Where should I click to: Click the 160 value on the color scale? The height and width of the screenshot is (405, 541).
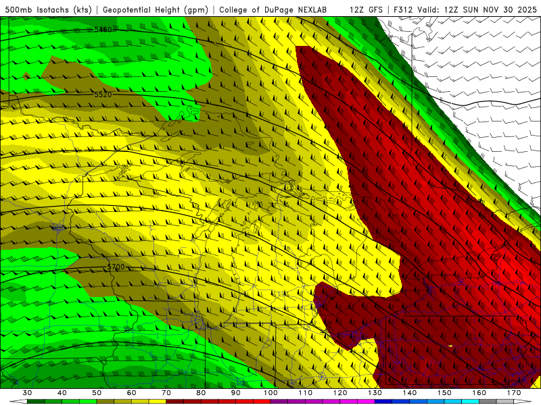click(x=479, y=393)
